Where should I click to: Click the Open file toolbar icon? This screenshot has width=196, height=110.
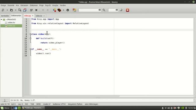tap(11, 10)
